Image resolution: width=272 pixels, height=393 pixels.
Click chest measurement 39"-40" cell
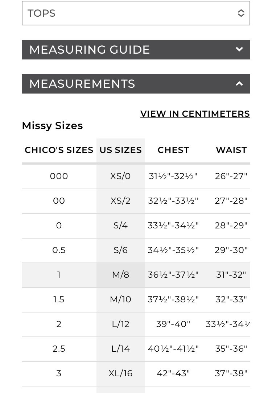pos(173,324)
